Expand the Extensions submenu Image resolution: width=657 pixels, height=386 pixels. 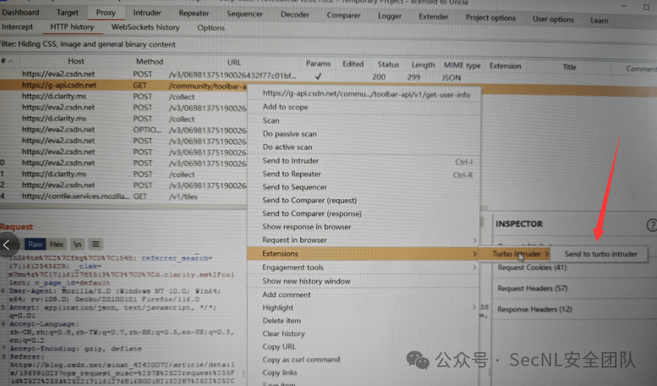coord(363,254)
